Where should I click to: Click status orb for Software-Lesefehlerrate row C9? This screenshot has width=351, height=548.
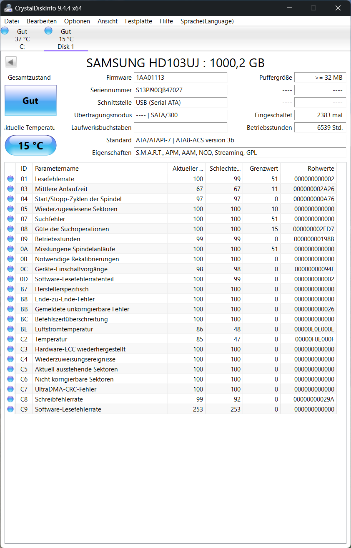click(10, 409)
